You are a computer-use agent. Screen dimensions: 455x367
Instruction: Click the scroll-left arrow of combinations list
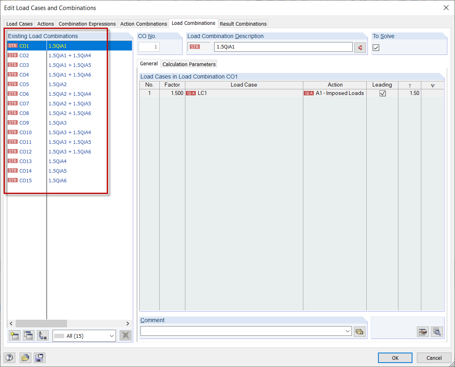11,324
